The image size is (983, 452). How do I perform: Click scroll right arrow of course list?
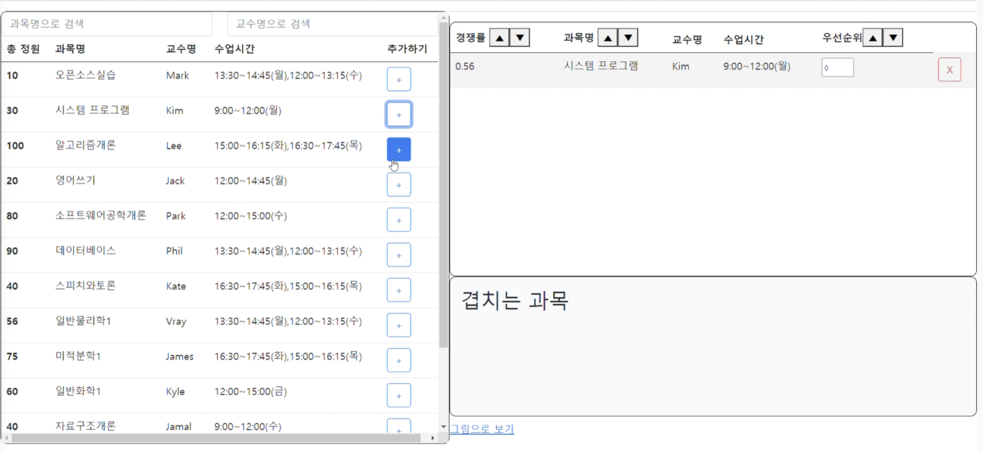[432, 438]
